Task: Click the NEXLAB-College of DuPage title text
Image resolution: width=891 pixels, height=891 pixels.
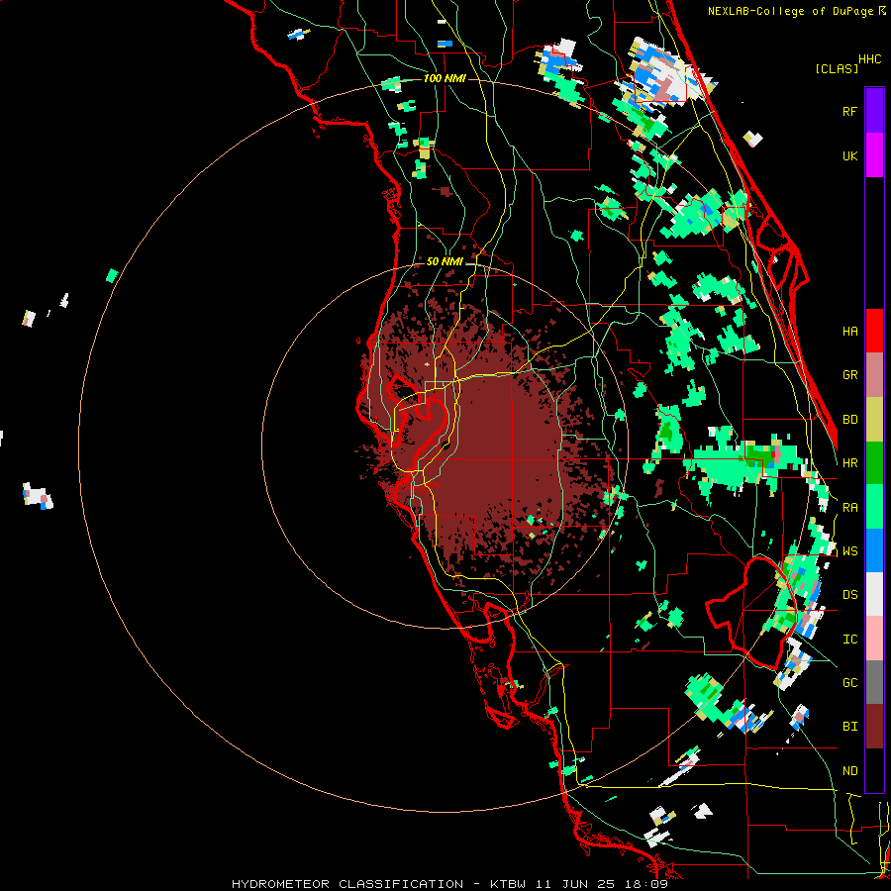Action: (790, 11)
